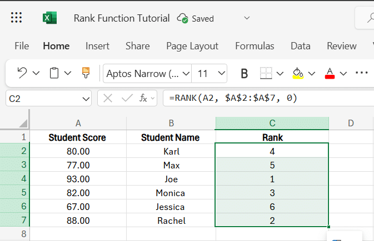Click the Cancel X in formula bar
Viewport: 374px width, 241px height.
coord(108,98)
